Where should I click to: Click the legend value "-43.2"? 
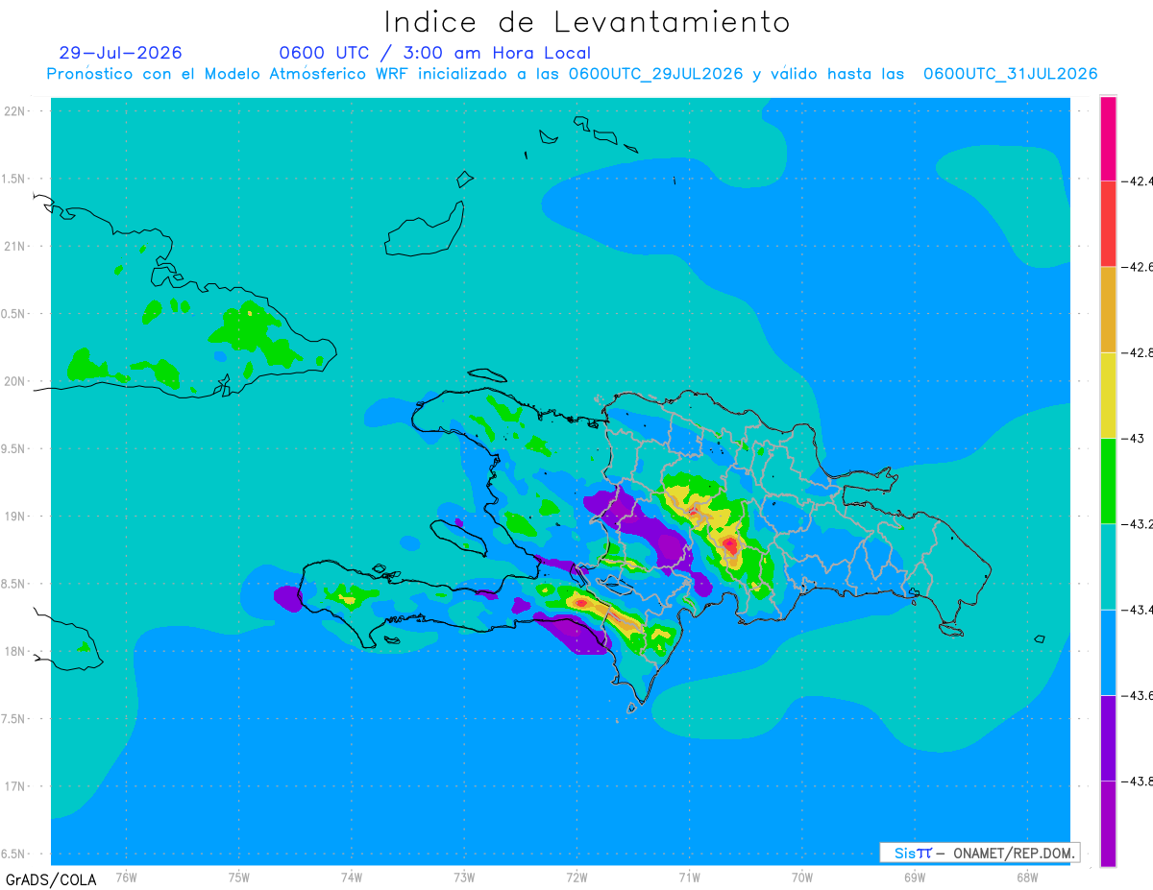click(1139, 523)
